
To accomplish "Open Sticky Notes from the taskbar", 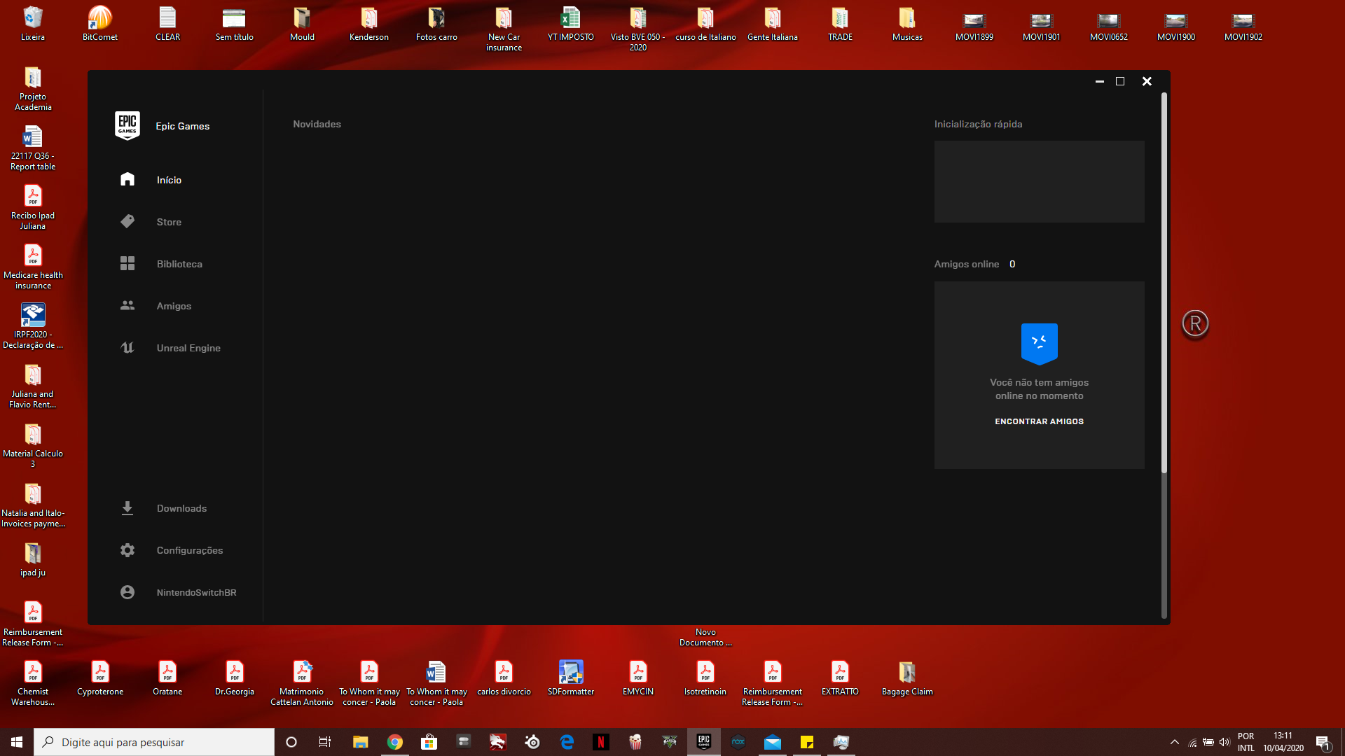I will pos(807,742).
